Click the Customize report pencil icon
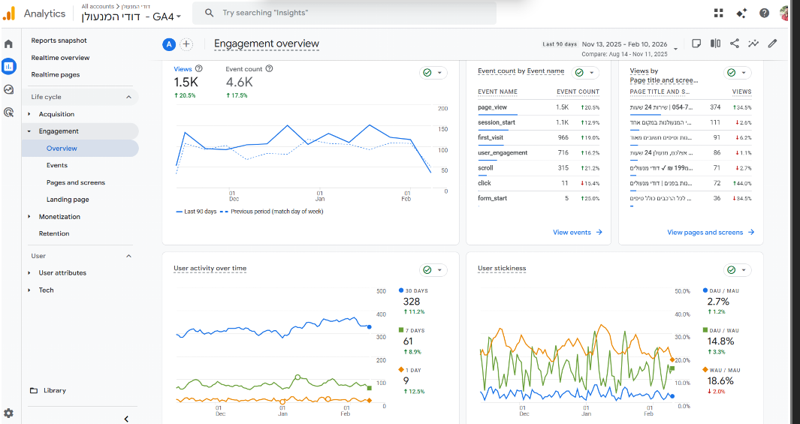This screenshot has height=424, width=800. pos(772,44)
